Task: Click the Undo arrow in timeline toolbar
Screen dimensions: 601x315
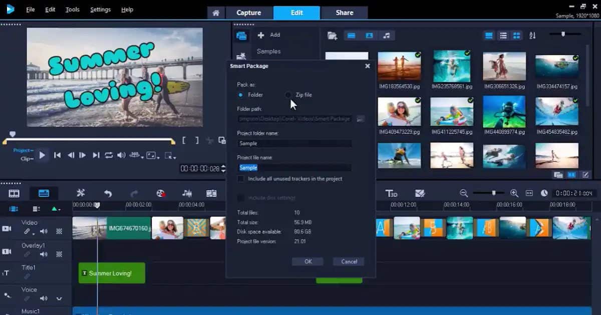Action: [x=108, y=193]
